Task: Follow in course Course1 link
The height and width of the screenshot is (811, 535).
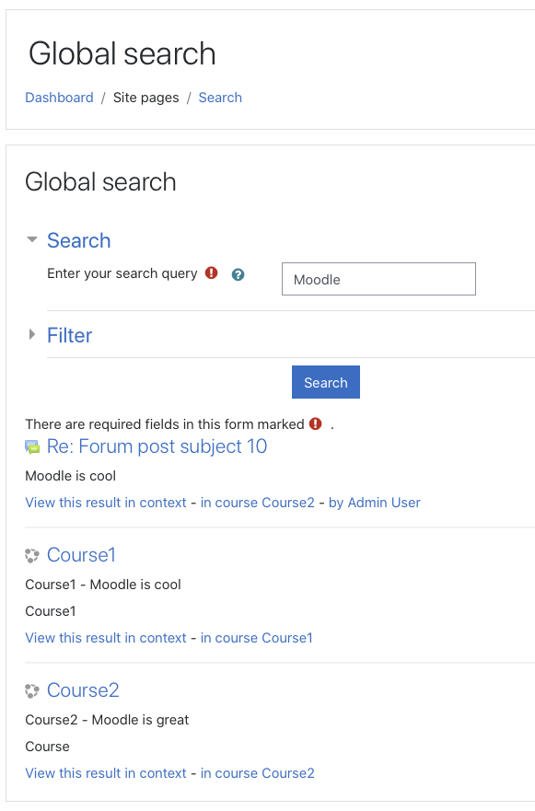Action: [256, 638]
